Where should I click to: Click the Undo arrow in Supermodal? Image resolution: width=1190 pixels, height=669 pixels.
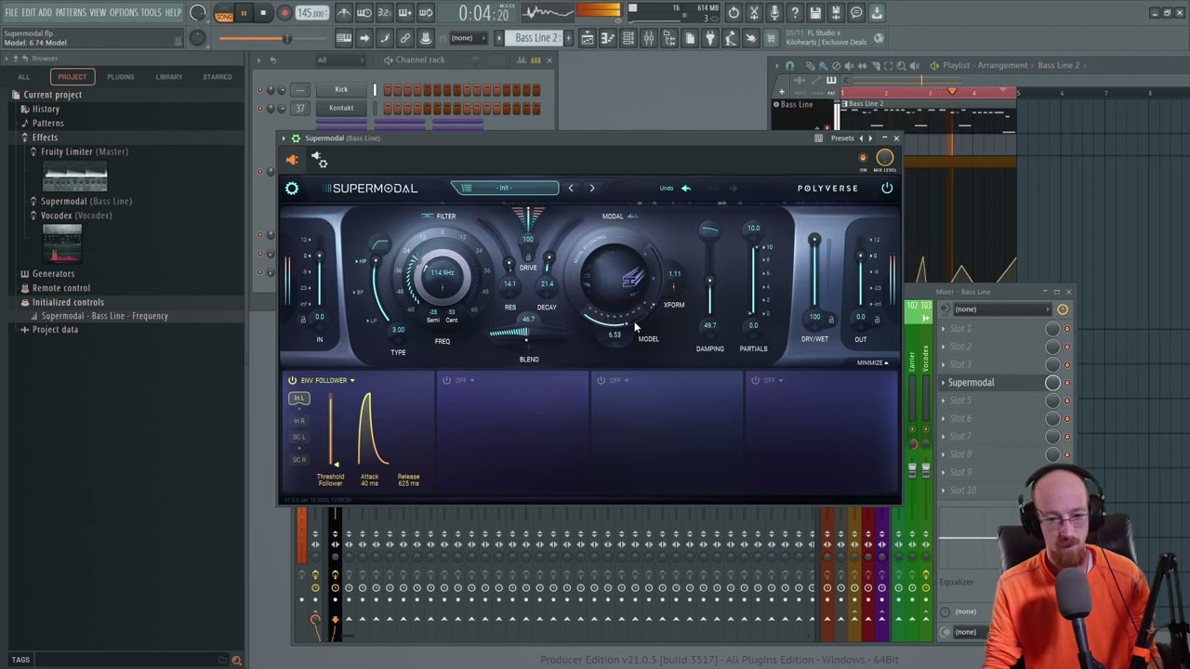[686, 188]
